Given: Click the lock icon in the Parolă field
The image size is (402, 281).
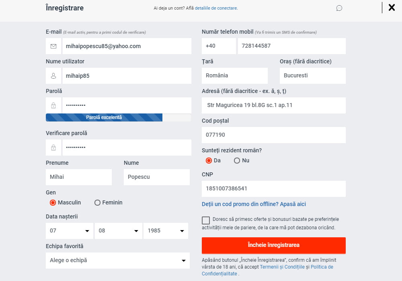Looking at the screenshot, I should pyautogui.click(x=53, y=105).
